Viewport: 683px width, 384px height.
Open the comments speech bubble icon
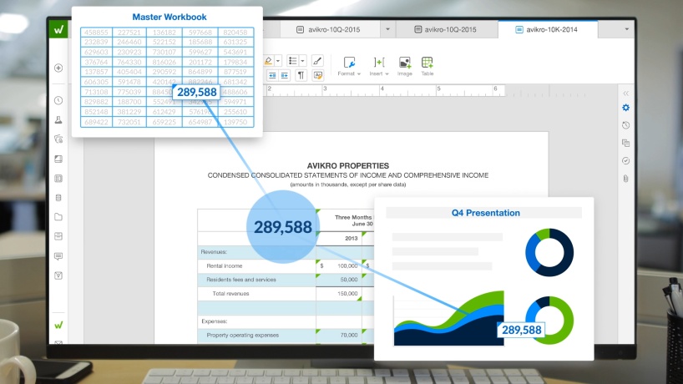pyautogui.click(x=58, y=256)
